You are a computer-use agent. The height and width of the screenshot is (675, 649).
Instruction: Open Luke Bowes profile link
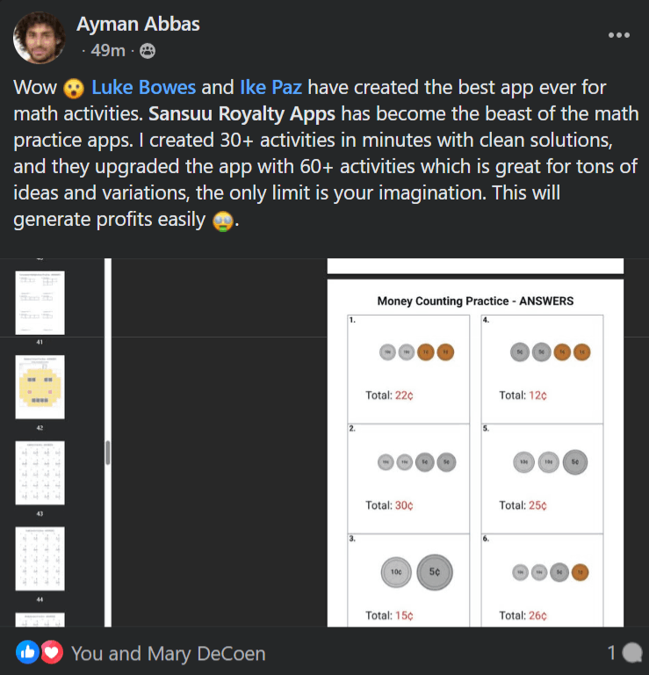[x=144, y=88]
